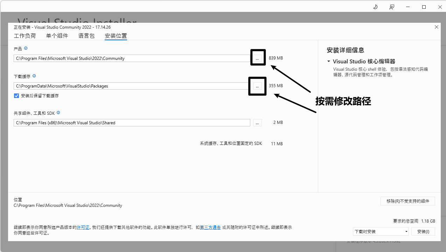
Task: Toggle the dark theme moon icon
Action: click(375, 7)
